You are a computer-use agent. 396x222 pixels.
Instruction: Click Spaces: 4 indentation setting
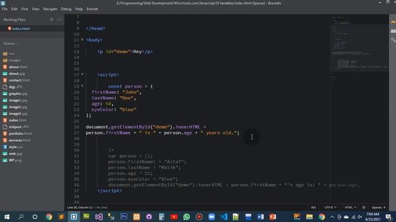coord(378,207)
